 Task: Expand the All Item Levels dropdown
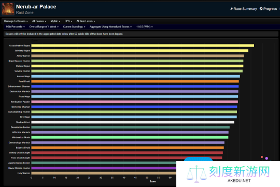pos(86,21)
